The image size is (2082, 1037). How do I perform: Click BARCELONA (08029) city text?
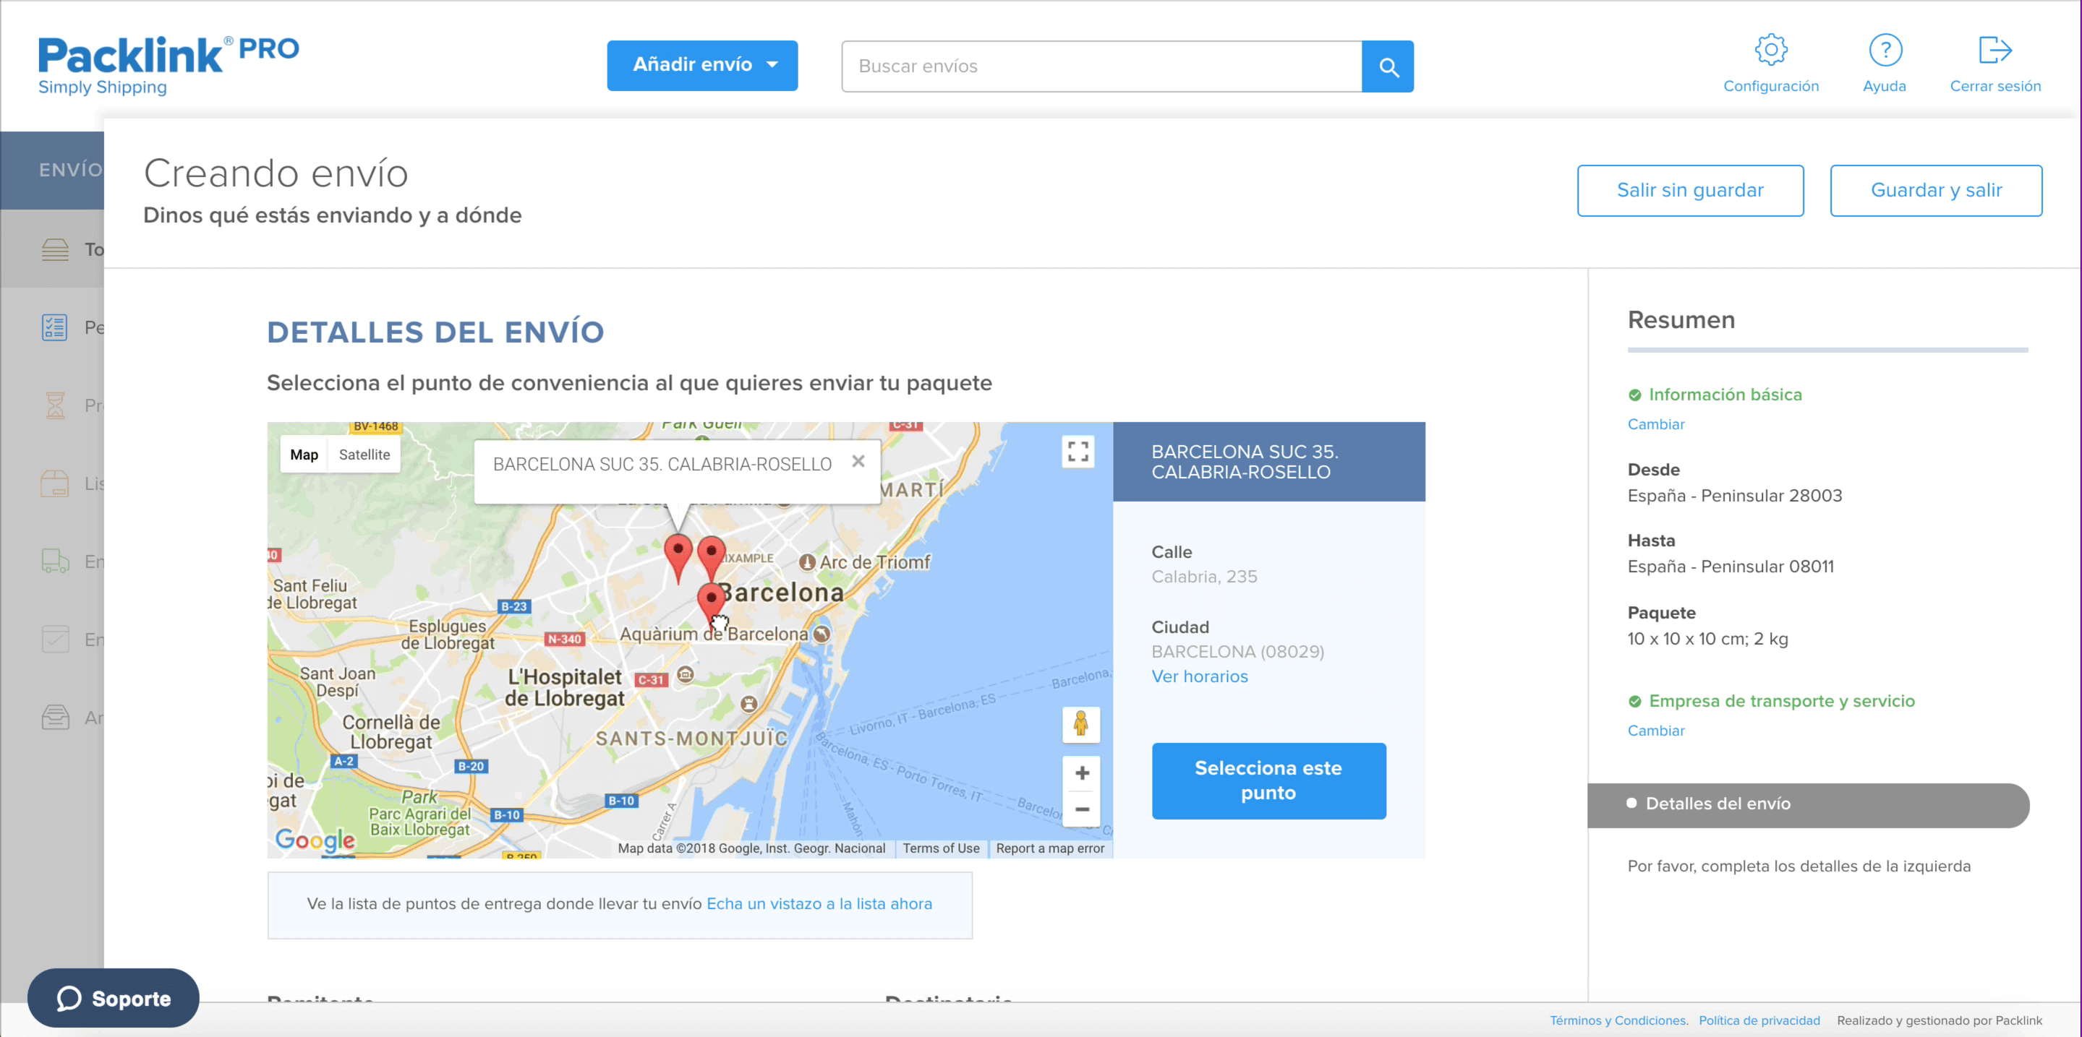tap(1237, 652)
